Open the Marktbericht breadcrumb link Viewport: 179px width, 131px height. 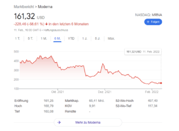point(24,7)
